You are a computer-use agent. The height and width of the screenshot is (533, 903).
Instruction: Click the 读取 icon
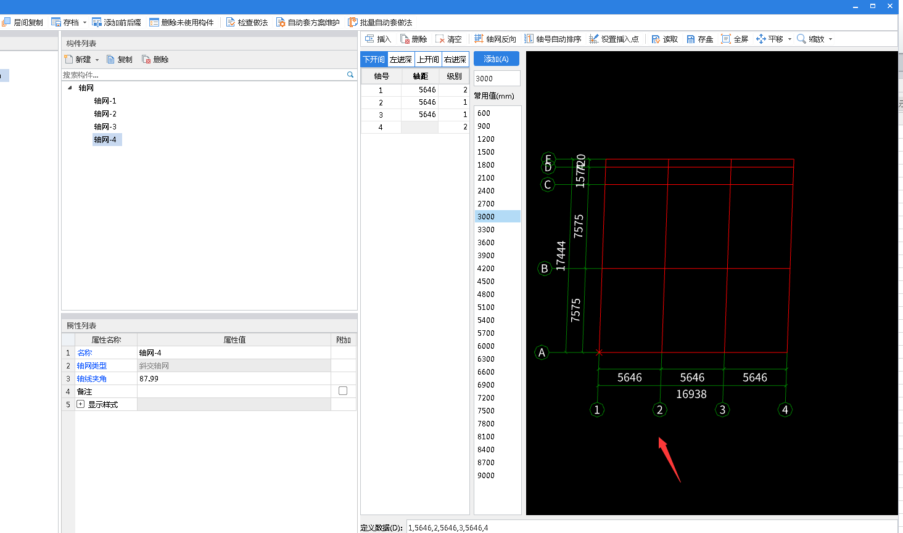pos(656,39)
